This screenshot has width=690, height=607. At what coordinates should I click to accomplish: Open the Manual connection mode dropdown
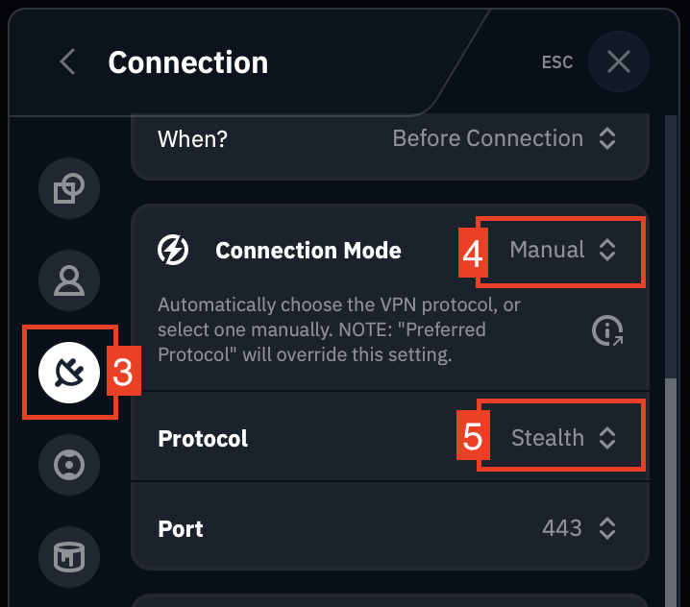point(561,251)
